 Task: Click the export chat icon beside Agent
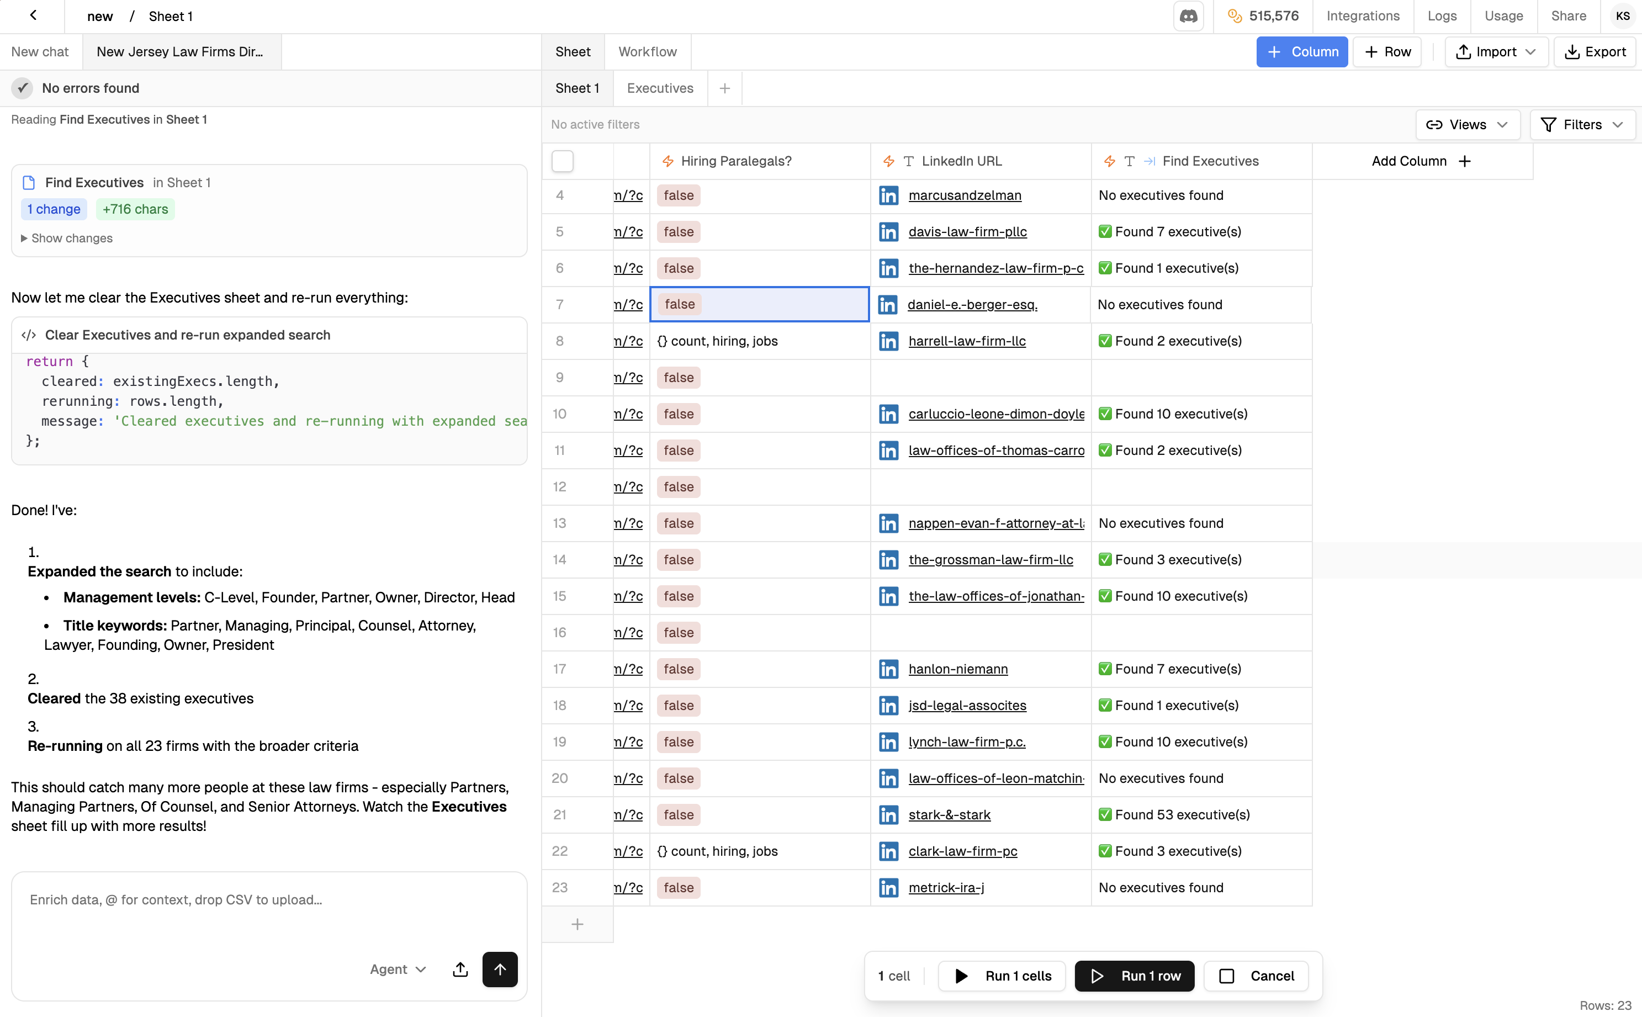(x=460, y=970)
